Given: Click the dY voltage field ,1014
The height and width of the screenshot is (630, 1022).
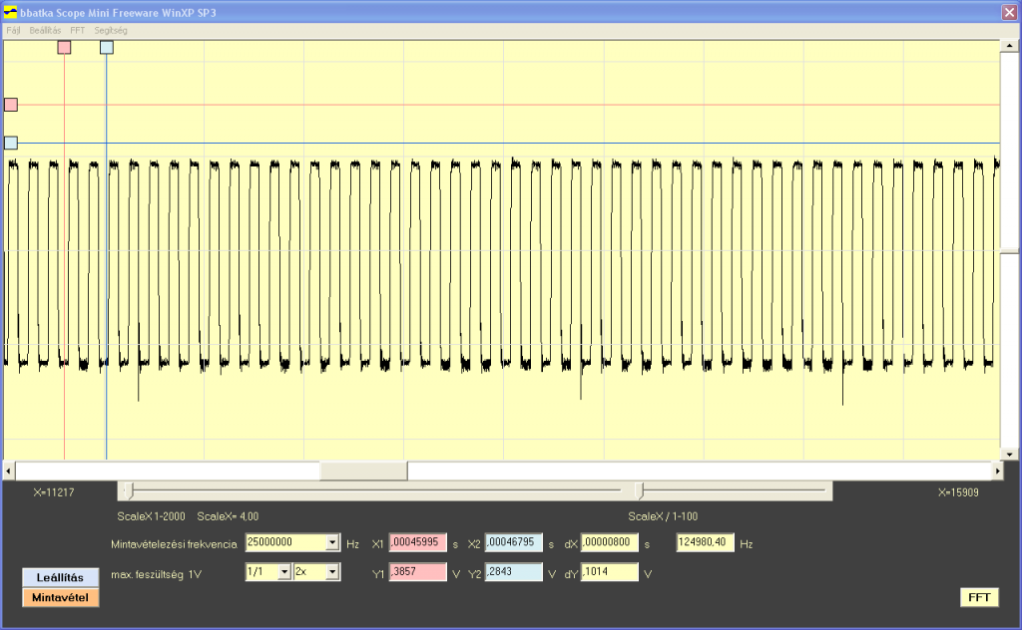Looking at the screenshot, I should (610, 572).
